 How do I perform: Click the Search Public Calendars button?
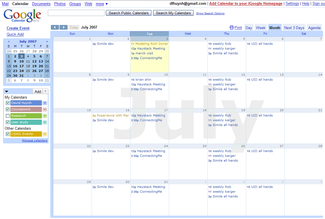pos(129,13)
